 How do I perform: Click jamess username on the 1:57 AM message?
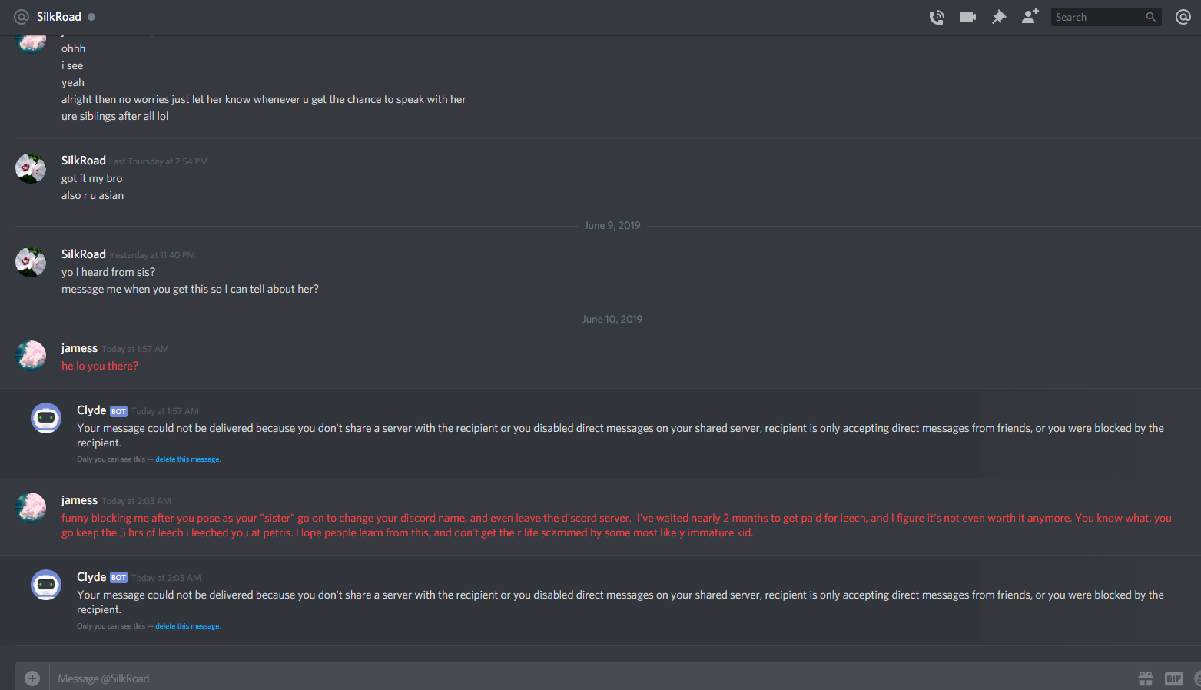[x=79, y=348]
